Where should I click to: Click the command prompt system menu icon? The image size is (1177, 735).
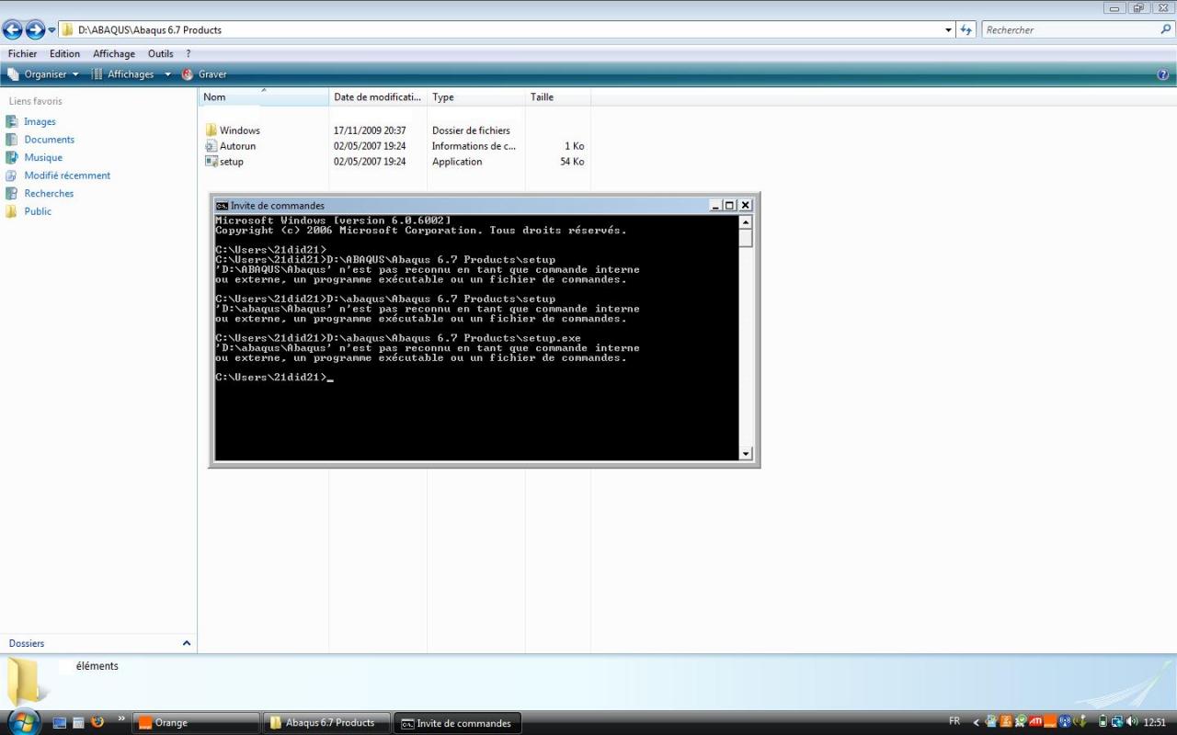222,206
